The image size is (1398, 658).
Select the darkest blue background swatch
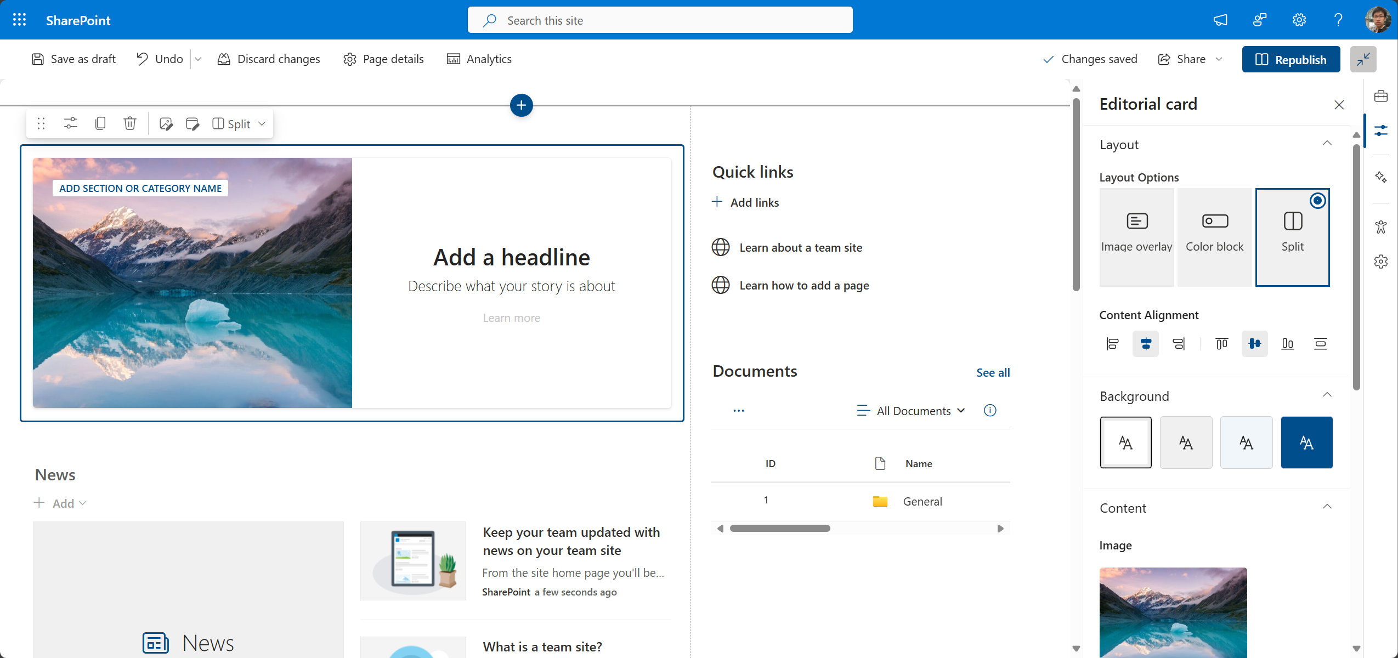1306,442
